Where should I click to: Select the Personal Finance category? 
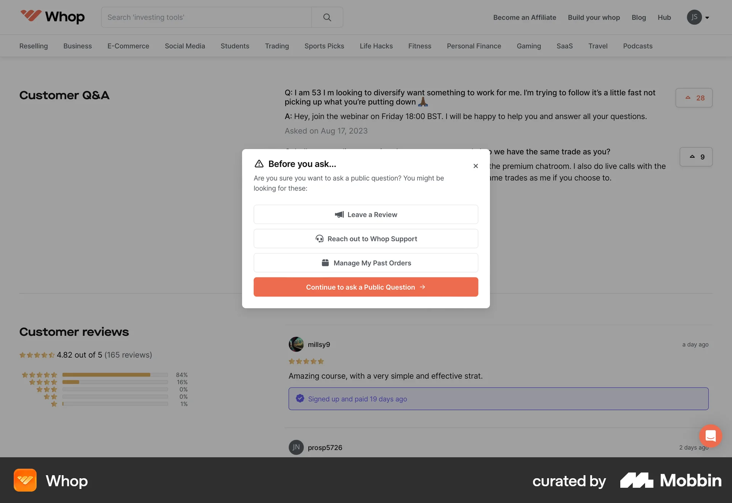tap(474, 46)
